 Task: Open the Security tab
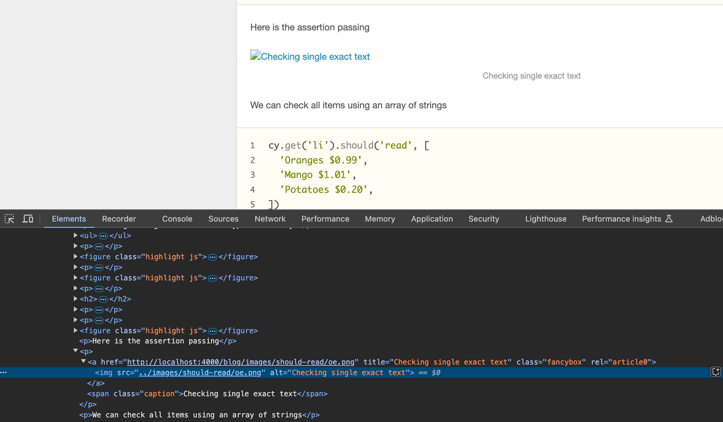point(484,219)
